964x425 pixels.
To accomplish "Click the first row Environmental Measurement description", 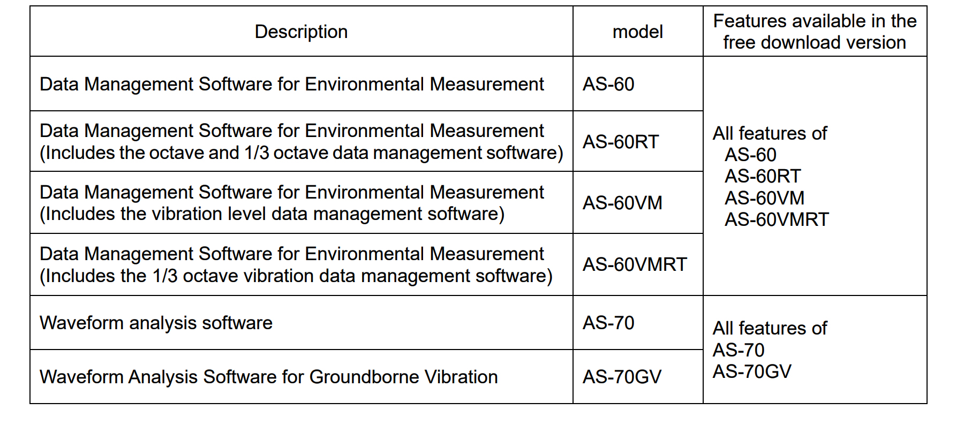I will (292, 84).
